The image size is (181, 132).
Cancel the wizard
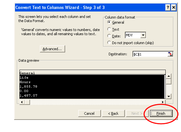click(x=89, y=113)
